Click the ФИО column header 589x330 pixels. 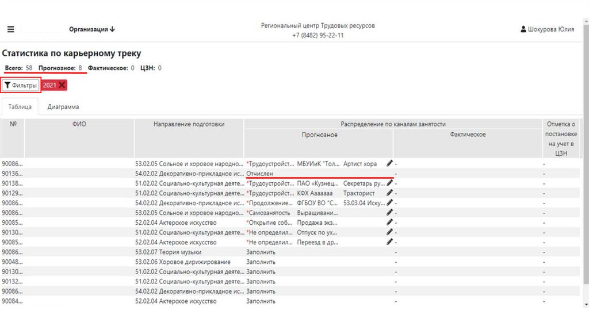coord(79,124)
